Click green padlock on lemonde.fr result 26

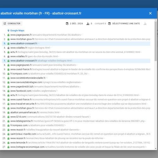(9, 143)
